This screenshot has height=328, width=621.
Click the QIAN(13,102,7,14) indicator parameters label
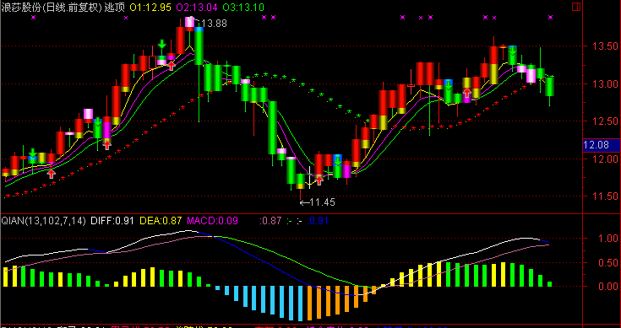(x=44, y=221)
